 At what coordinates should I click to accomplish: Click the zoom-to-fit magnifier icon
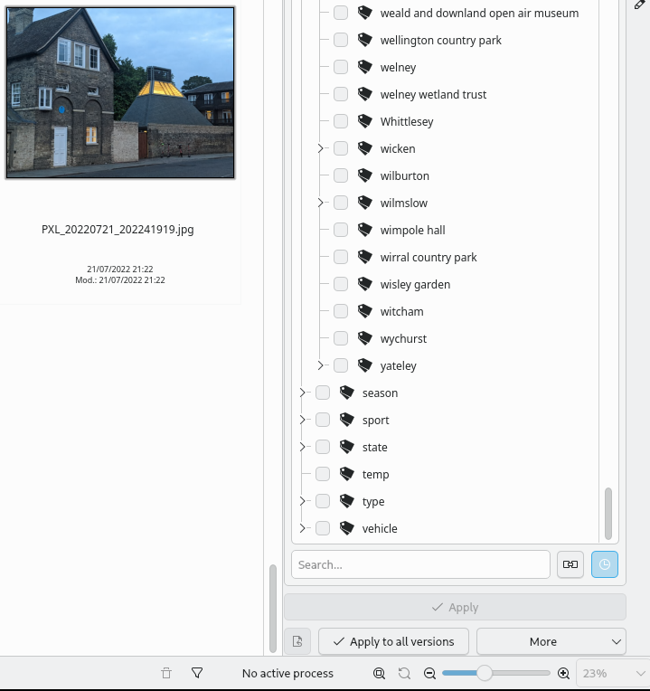pos(379,673)
